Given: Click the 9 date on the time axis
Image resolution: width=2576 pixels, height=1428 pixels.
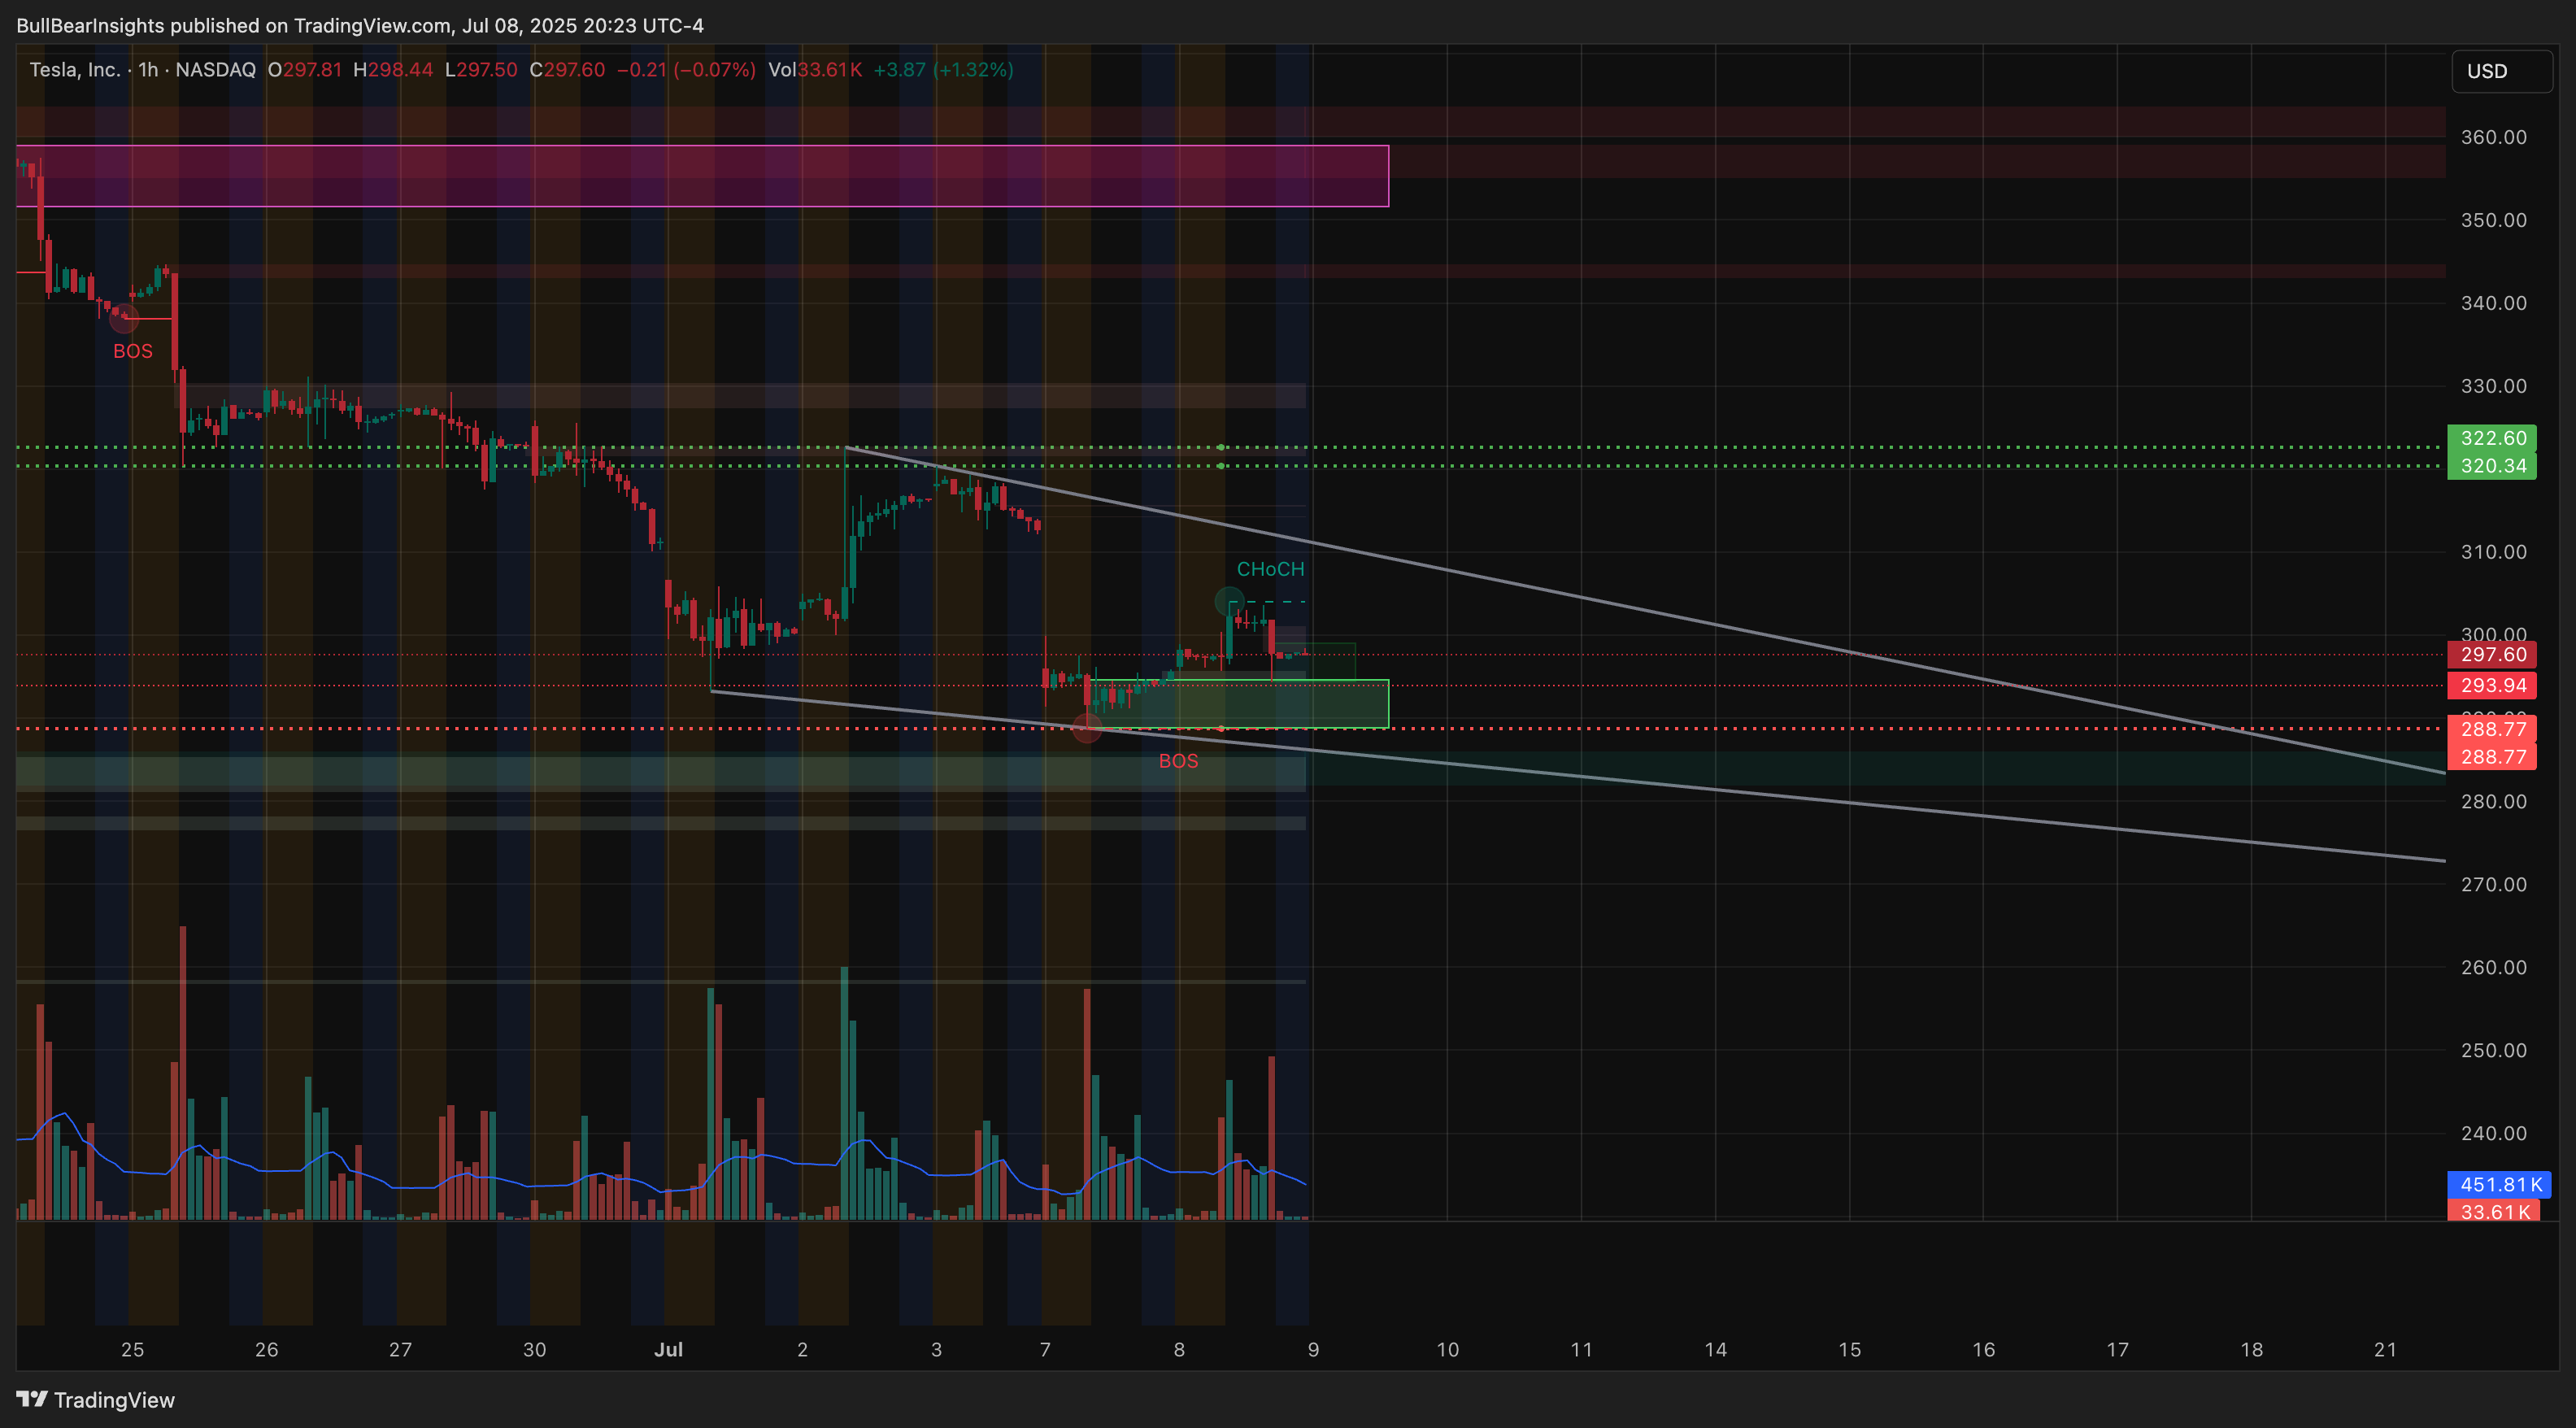Looking at the screenshot, I should click(1313, 1349).
